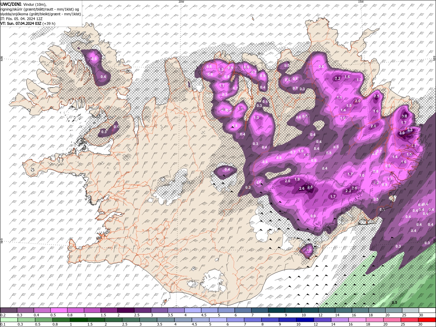Click the '2.8' snowfall value on map
Screen dimensions: 436x327
point(310,187)
